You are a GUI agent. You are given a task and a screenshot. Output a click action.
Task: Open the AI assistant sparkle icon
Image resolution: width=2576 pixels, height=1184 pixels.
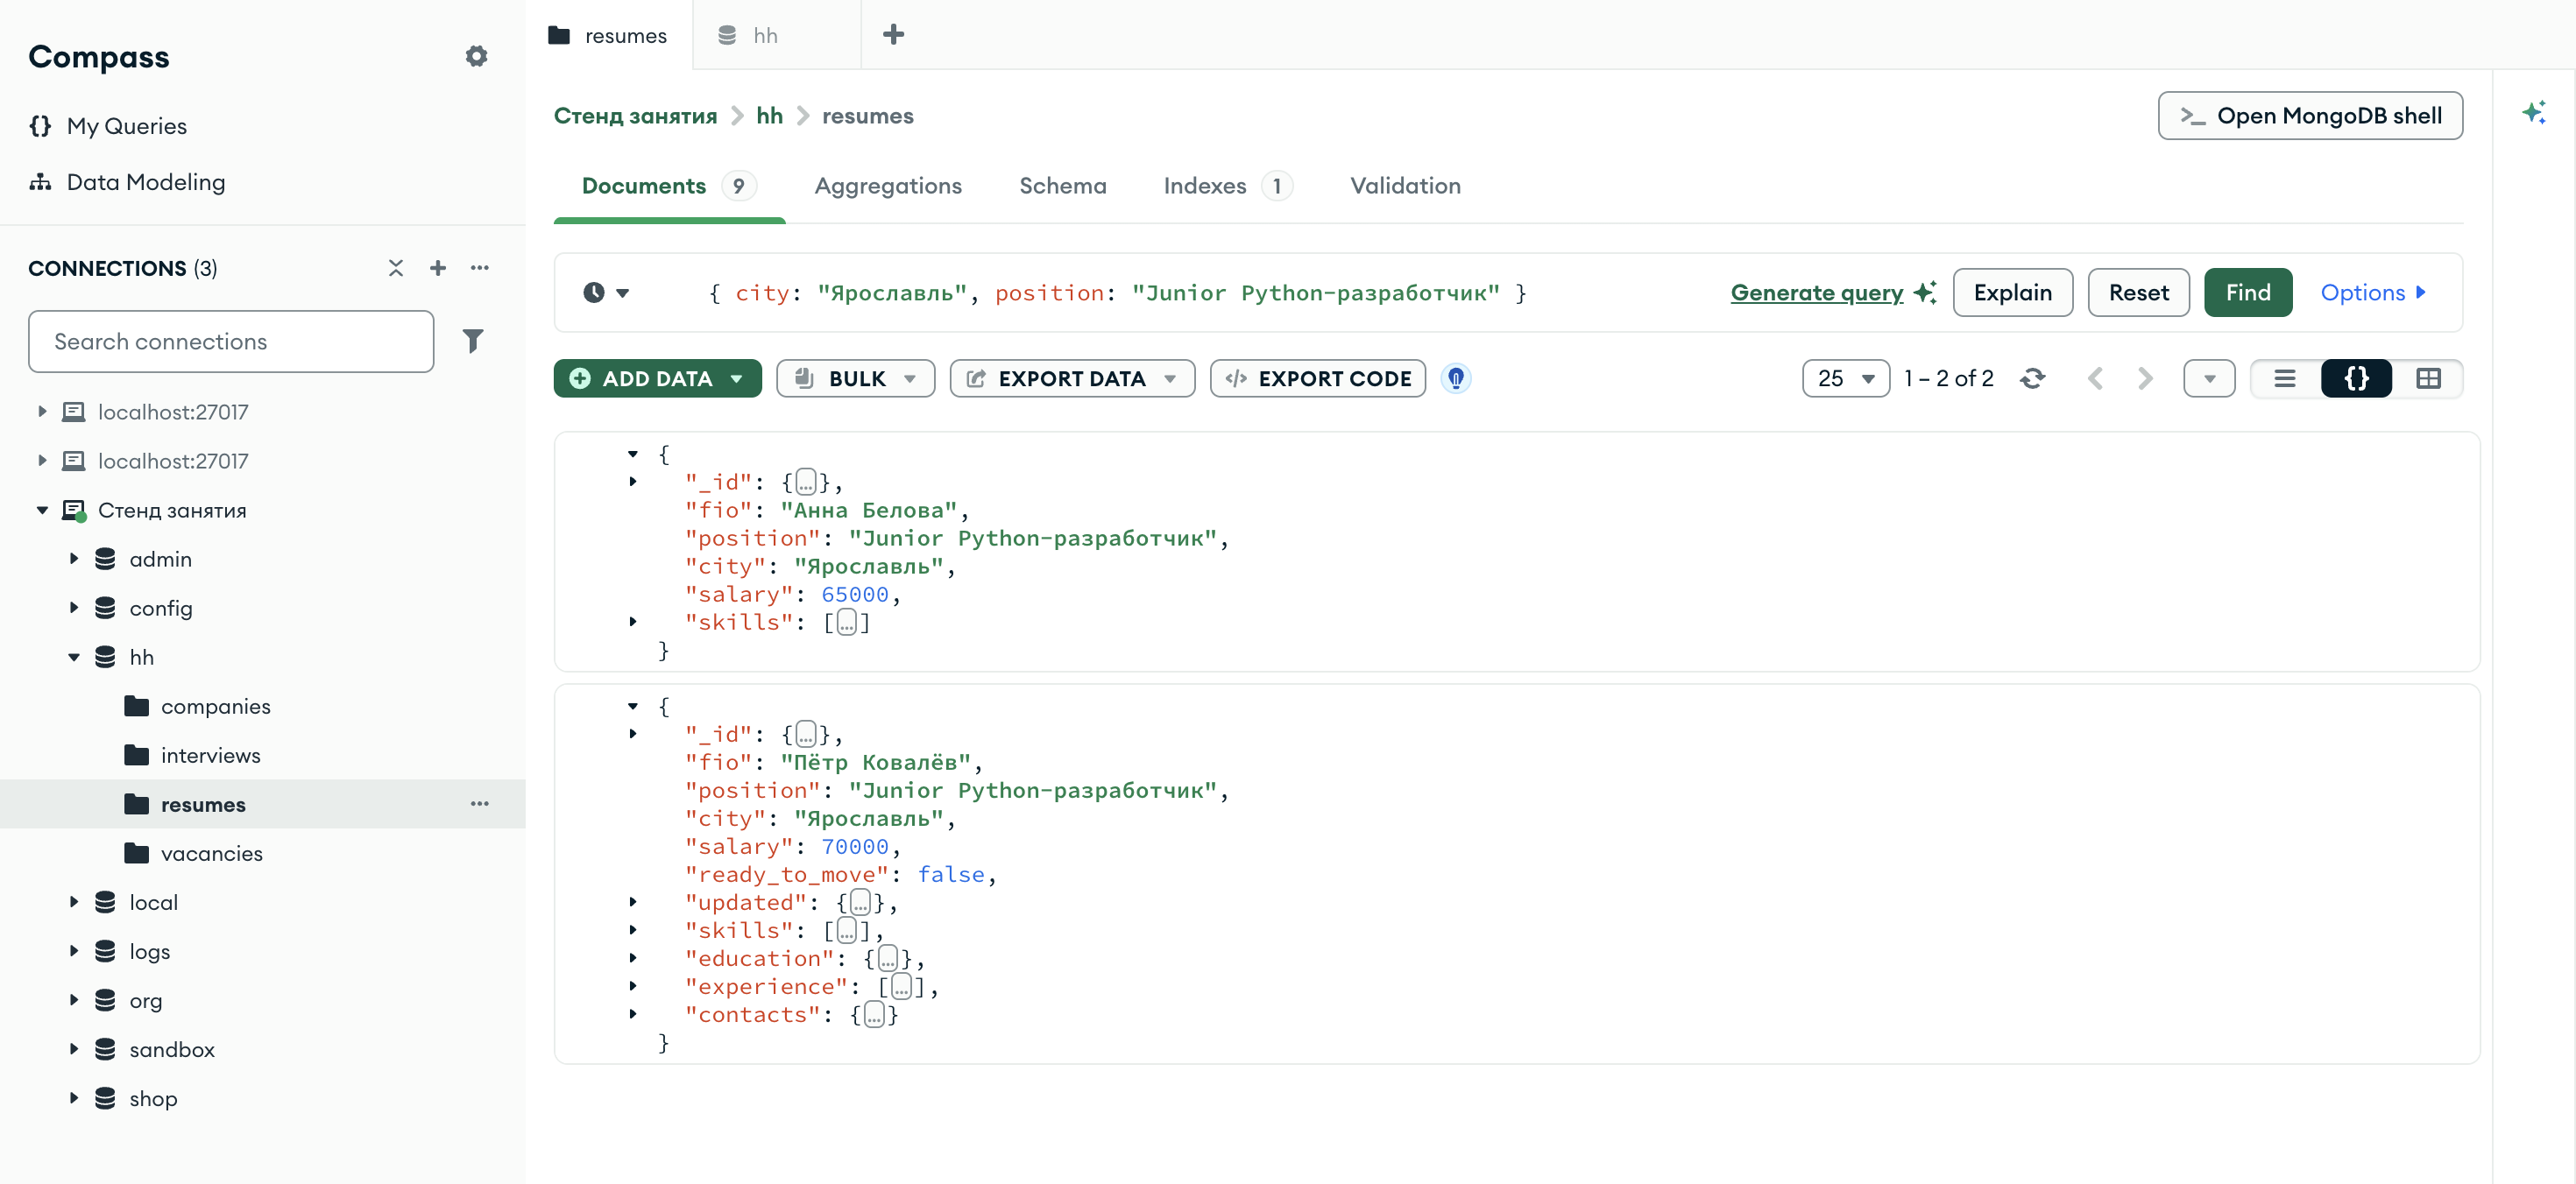click(x=2534, y=112)
